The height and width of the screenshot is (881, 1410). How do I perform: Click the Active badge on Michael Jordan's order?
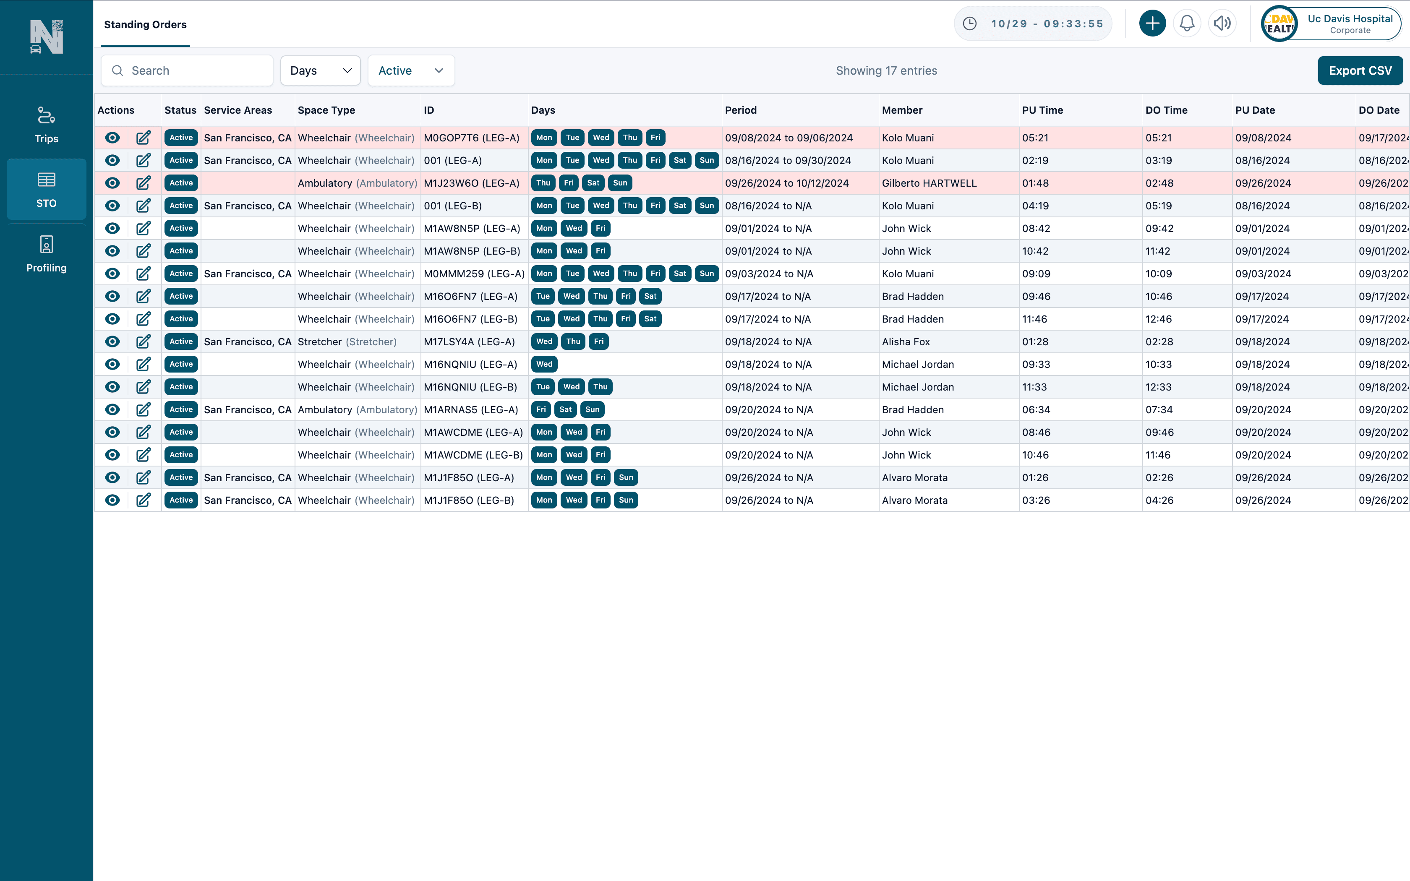coord(180,364)
